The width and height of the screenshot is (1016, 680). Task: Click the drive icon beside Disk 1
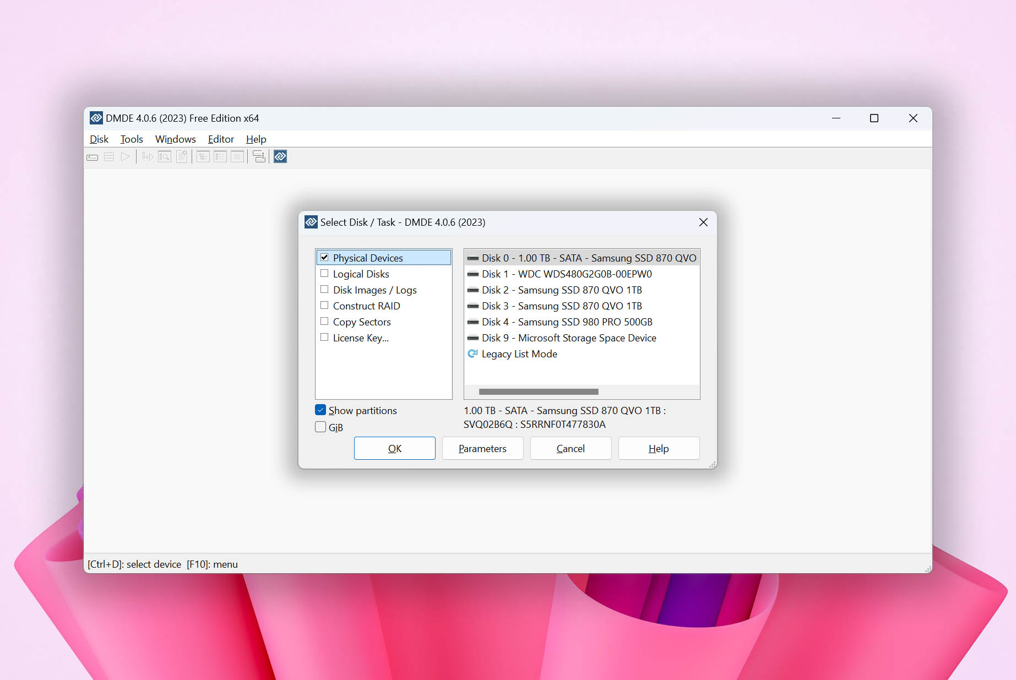[x=473, y=274]
